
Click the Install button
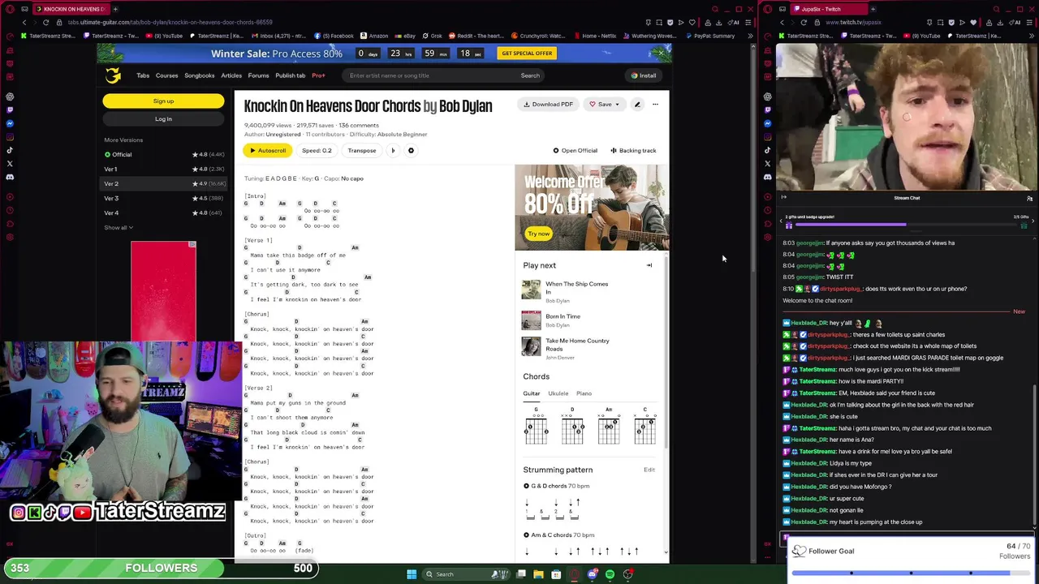644,75
